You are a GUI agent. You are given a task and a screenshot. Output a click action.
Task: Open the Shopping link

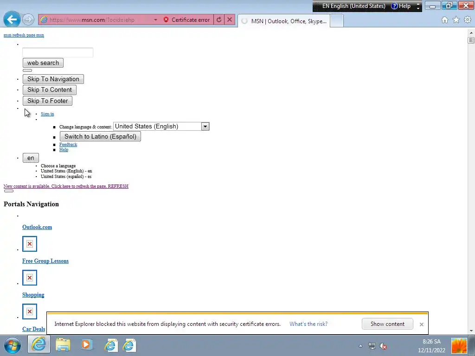pyautogui.click(x=33, y=295)
